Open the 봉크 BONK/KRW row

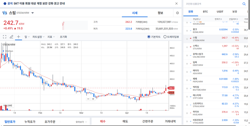coord(216,31)
